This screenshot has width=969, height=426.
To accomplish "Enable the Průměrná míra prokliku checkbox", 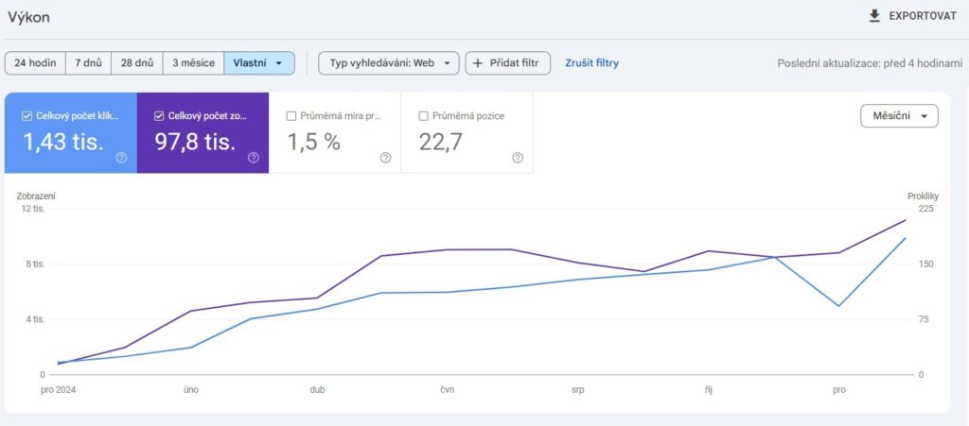I will [x=291, y=116].
